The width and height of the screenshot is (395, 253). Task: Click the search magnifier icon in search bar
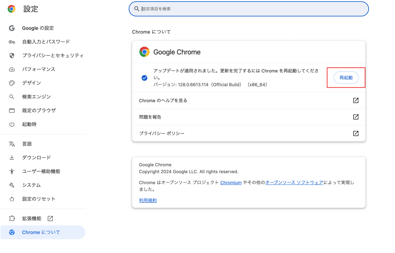click(x=137, y=9)
